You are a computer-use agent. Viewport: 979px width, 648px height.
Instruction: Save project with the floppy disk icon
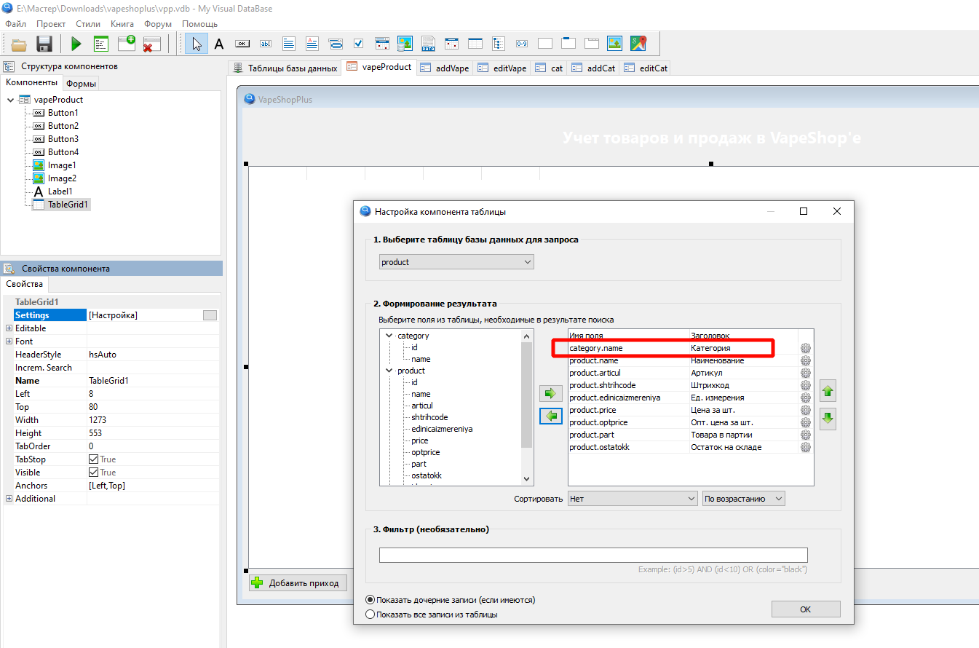pos(44,44)
